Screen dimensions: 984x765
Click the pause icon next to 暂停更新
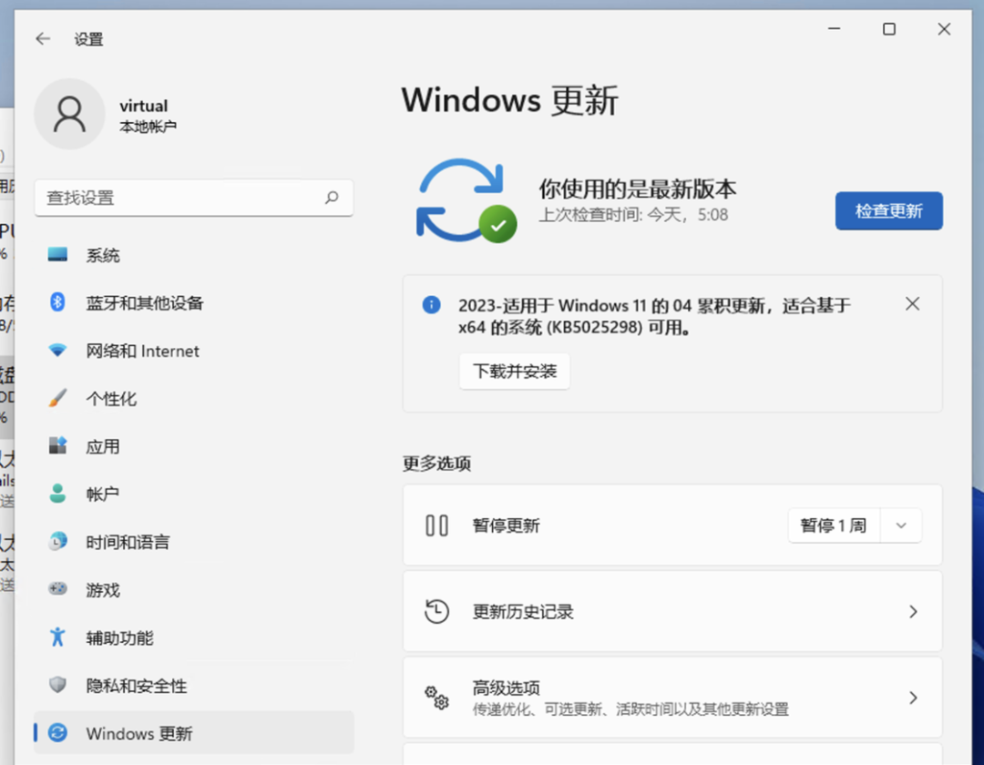[436, 525]
